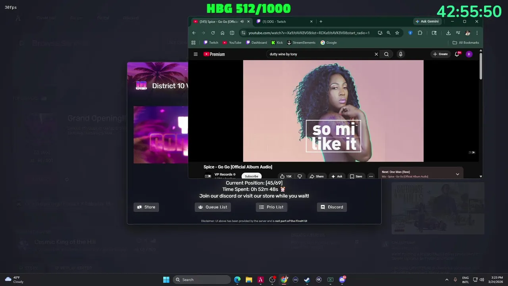Run YouTube search magnifier button
The width and height of the screenshot is (508, 286).
pos(386,54)
